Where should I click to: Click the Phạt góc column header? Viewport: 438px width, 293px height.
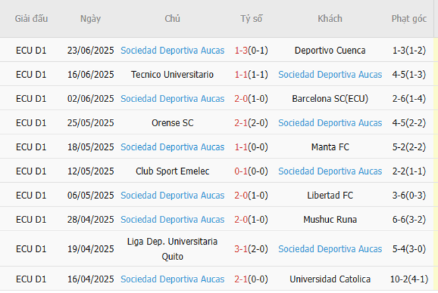[x=409, y=19]
